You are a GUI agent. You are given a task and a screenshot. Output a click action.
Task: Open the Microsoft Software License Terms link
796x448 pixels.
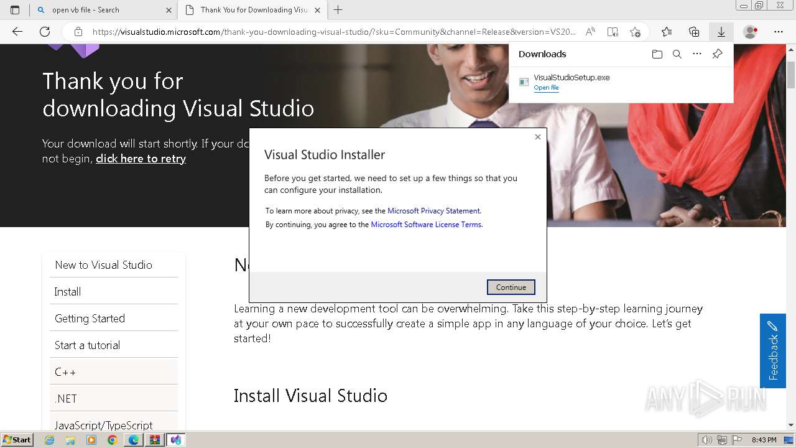(426, 225)
